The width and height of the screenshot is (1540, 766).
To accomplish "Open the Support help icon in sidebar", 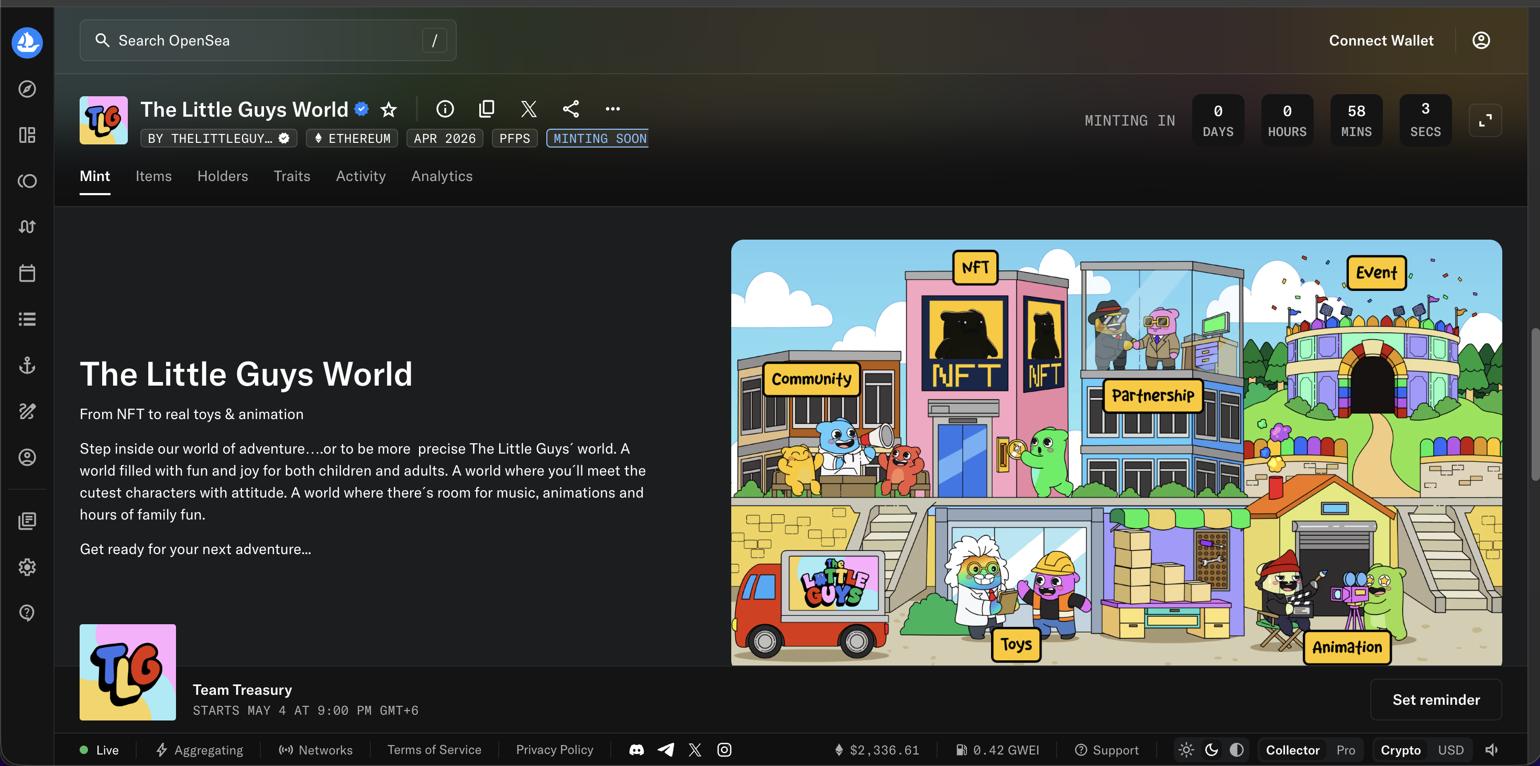I will (x=27, y=613).
